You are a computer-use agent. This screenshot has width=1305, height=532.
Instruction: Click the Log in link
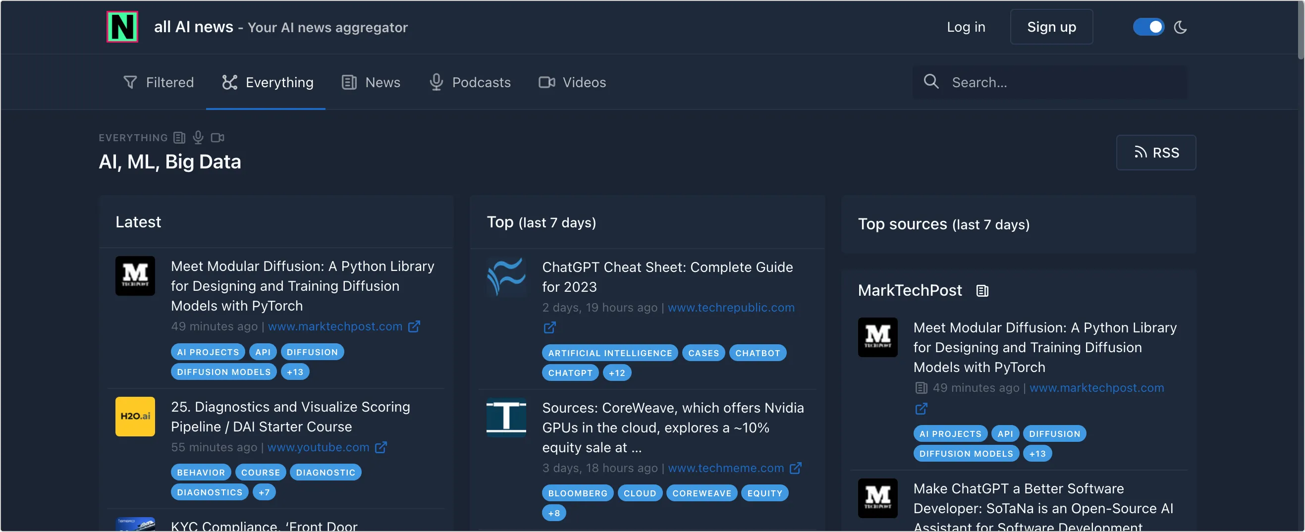[966, 27]
